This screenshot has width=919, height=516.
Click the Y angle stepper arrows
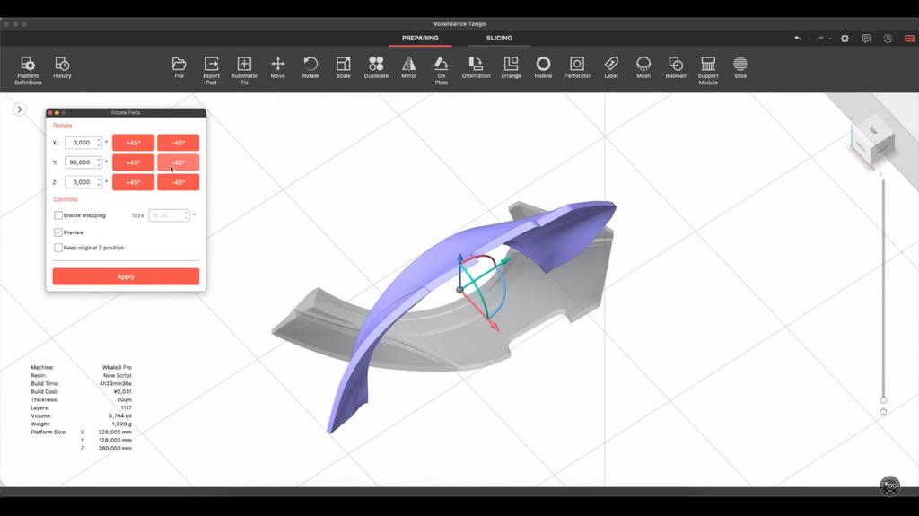(99, 162)
